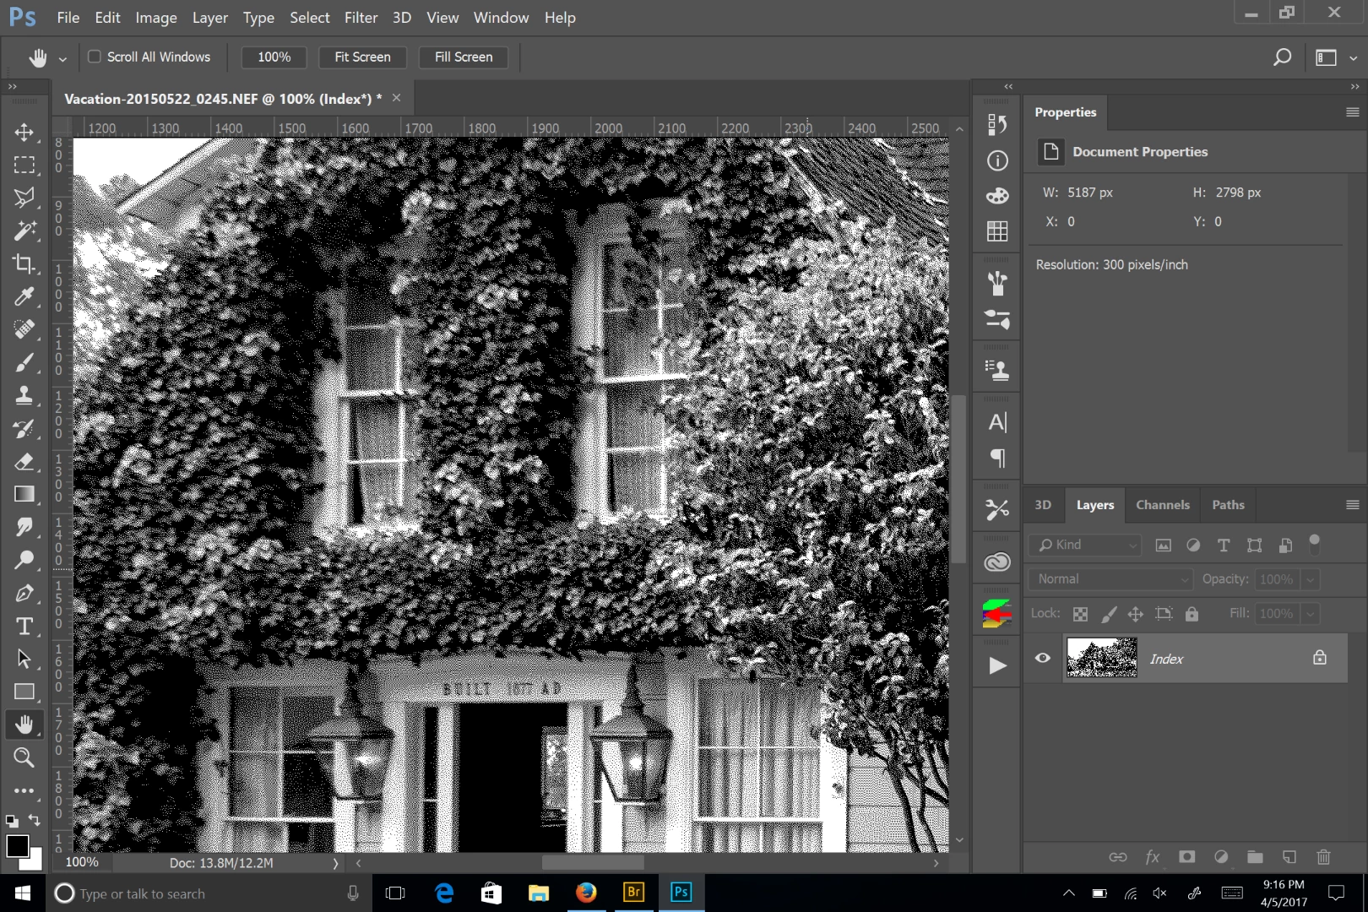Open the Actions play panel icon

tap(997, 665)
